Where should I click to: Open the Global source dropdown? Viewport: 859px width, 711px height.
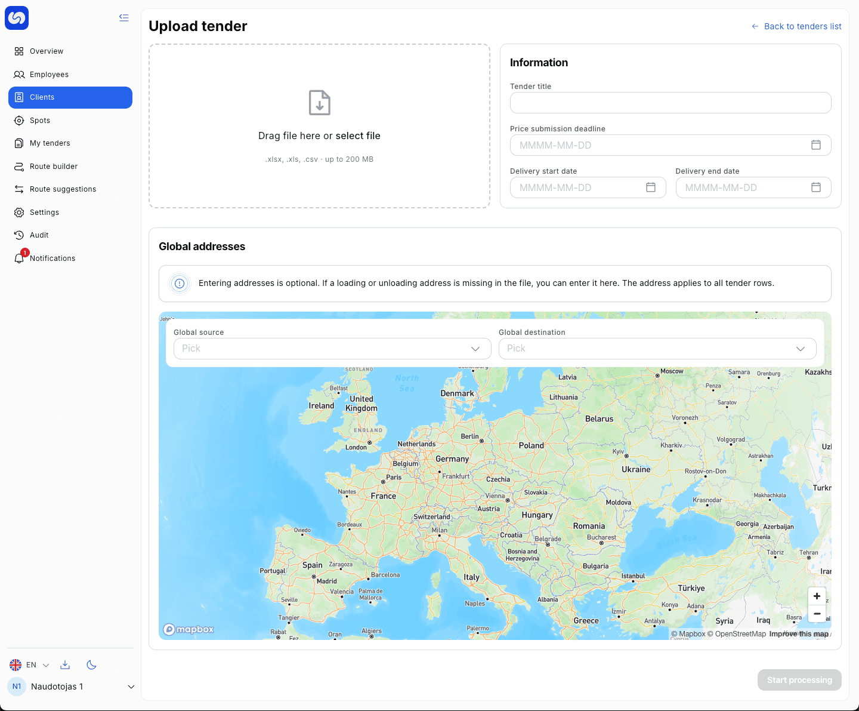click(x=332, y=349)
